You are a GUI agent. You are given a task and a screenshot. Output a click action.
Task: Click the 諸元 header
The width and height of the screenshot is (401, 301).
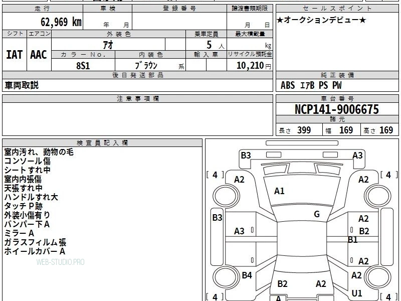pos(337,119)
